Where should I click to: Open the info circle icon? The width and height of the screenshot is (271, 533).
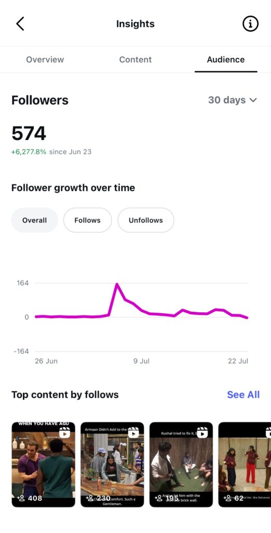click(x=250, y=24)
